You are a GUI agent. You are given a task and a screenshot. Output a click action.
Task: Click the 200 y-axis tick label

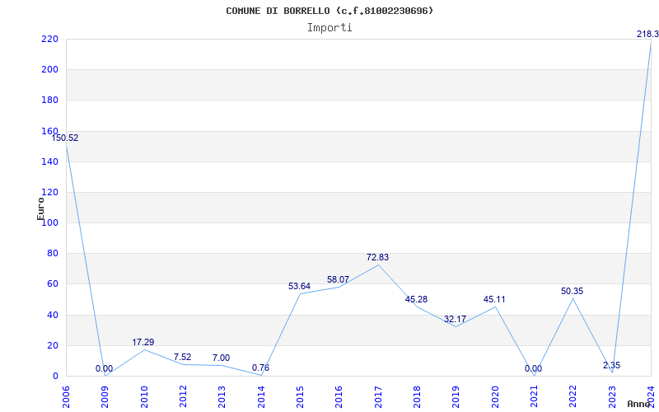pyautogui.click(x=49, y=70)
